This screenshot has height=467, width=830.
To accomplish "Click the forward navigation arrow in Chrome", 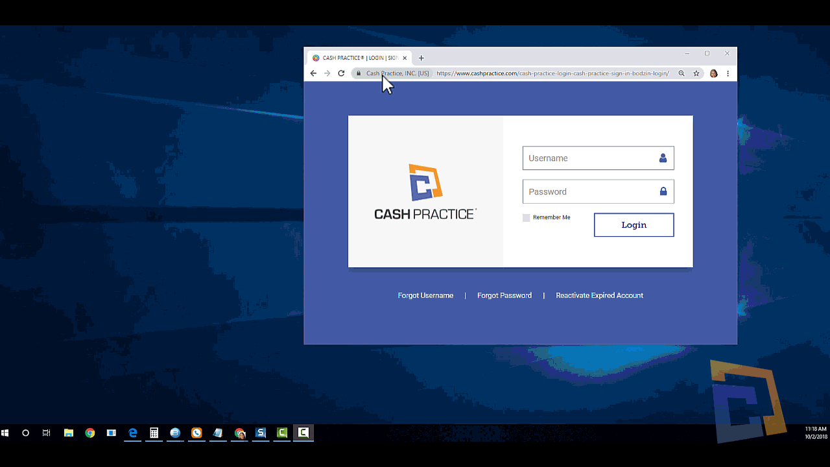I will click(327, 73).
